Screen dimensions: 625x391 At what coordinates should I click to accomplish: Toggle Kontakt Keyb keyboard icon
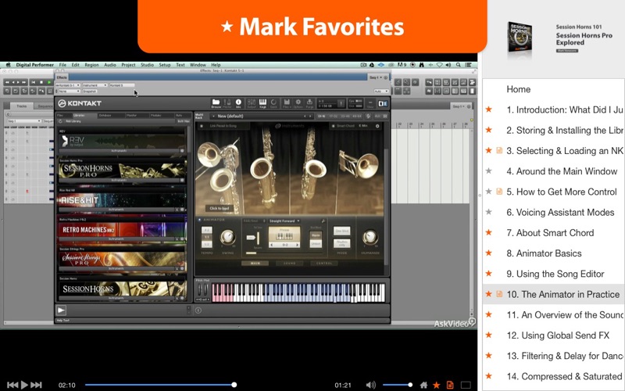pos(262,103)
